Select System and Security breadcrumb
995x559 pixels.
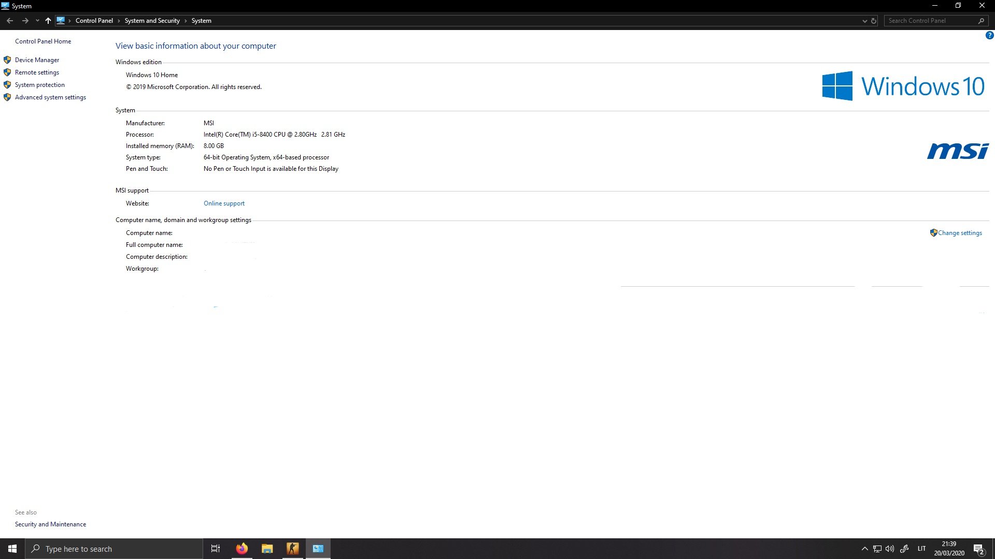152,21
